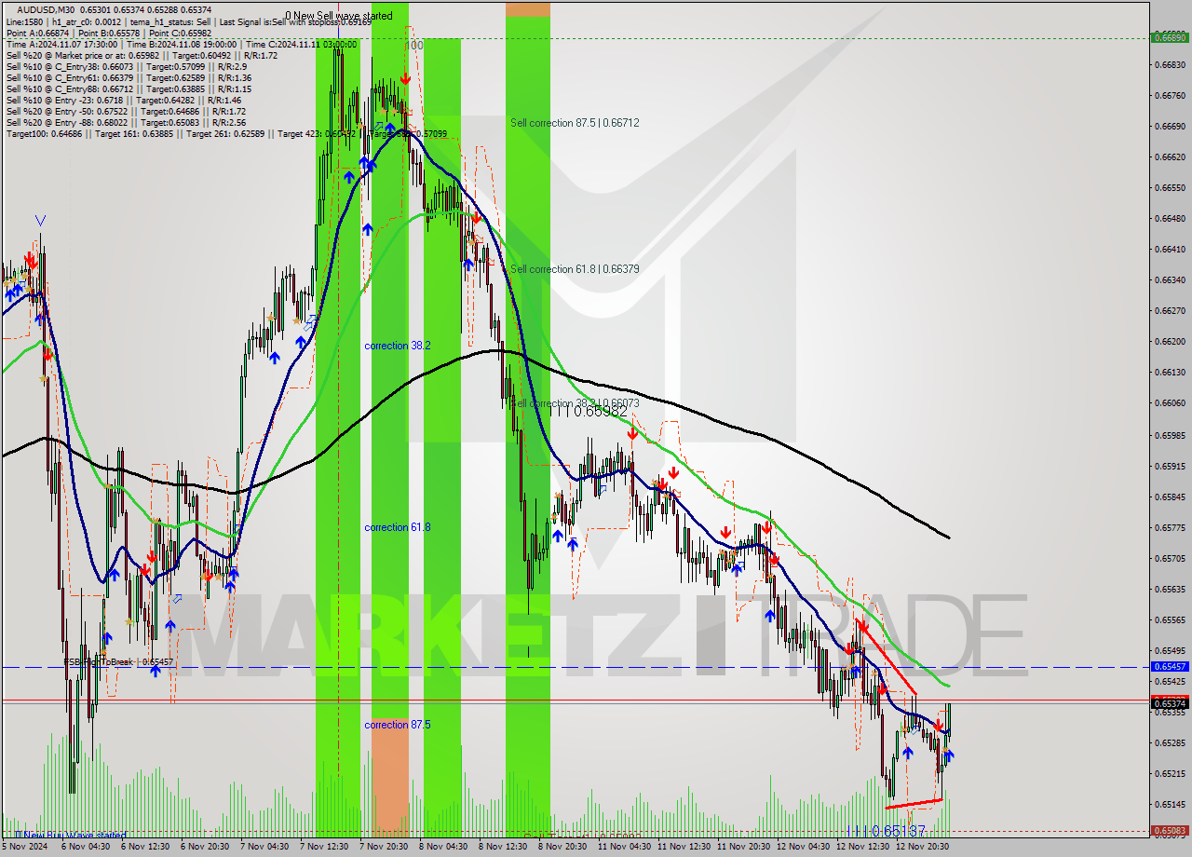1192x857 pixels.
Task: Click the blue V wave marker
Action: pyautogui.click(x=40, y=221)
